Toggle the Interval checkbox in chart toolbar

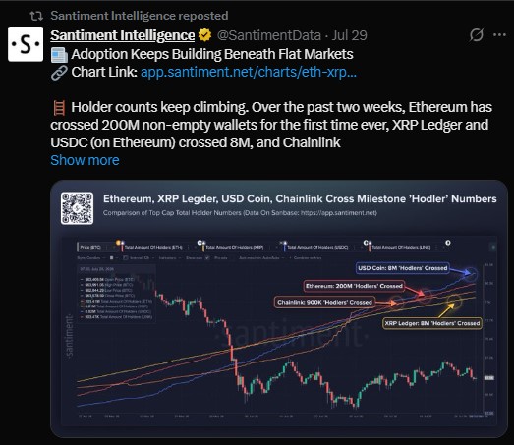(x=126, y=258)
